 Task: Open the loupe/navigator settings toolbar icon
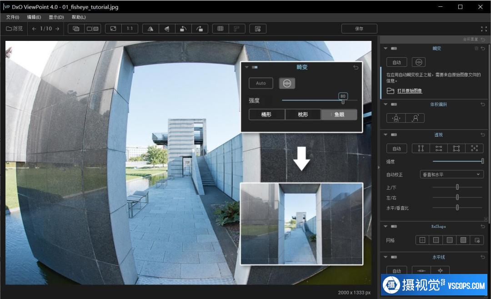(x=258, y=29)
